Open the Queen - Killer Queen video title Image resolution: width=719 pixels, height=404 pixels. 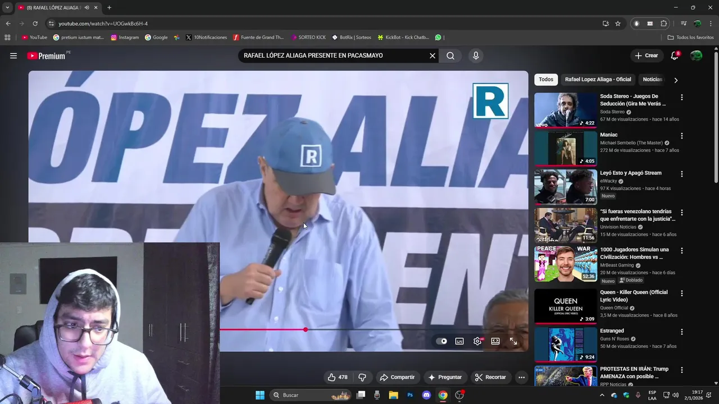[634, 296]
